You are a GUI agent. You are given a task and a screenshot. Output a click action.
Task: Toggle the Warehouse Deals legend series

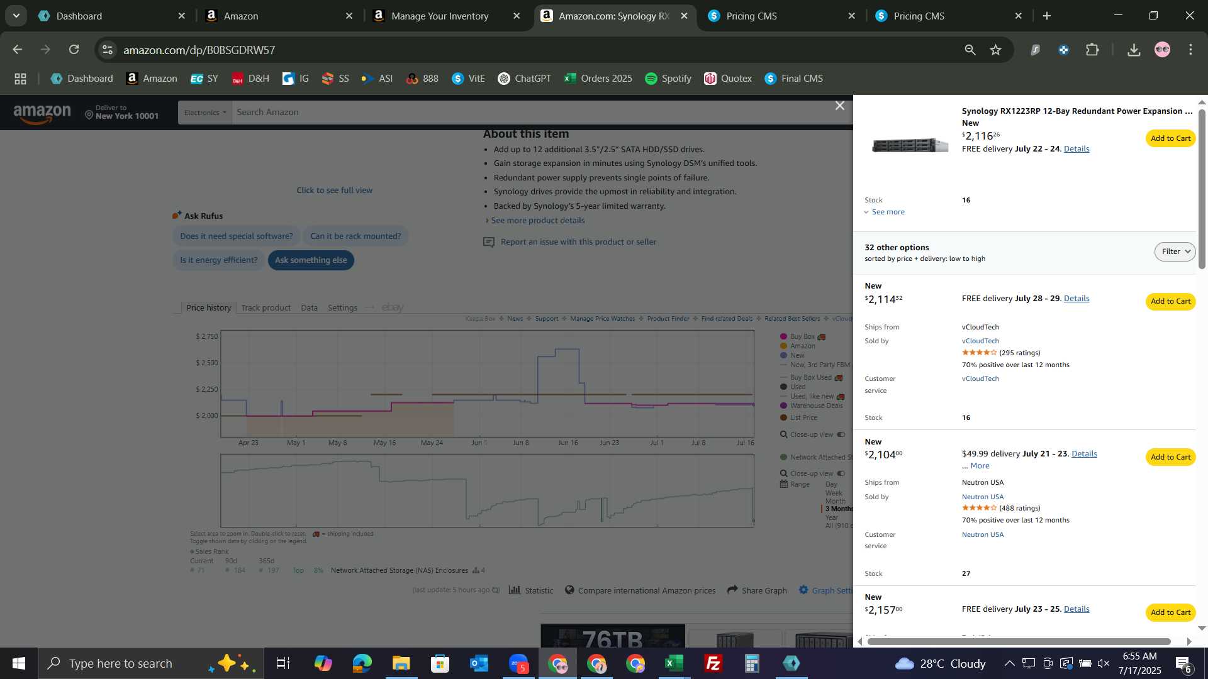point(811,406)
